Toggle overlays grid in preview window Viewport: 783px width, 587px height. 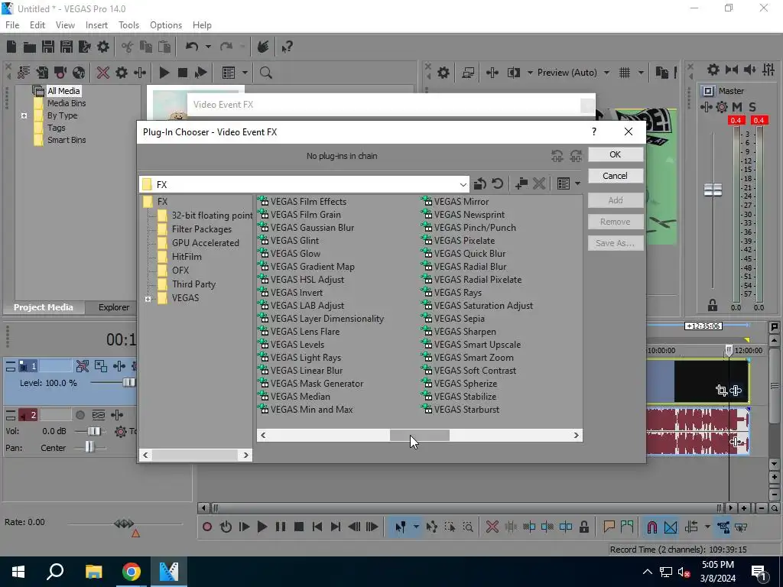coord(624,73)
